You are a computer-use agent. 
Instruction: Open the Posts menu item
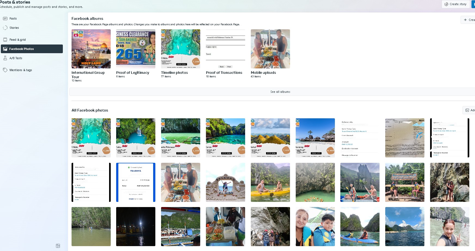coord(32,18)
